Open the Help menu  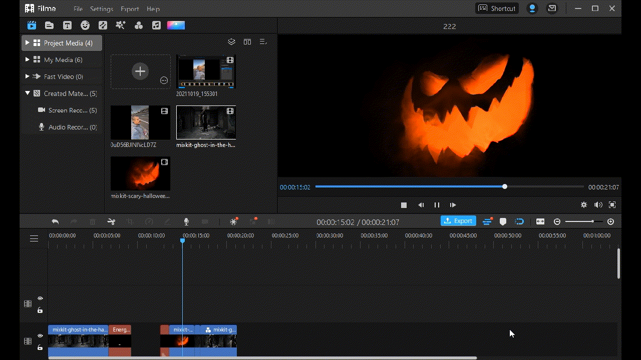[153, 9]
